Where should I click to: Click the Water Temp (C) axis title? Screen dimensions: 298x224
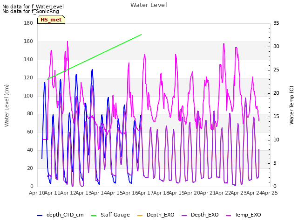pos(291,105)
